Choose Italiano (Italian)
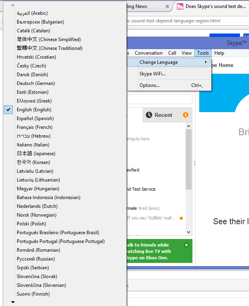This screenshot has width=249, height=306. pyautogui.click(x=33, y=145)
